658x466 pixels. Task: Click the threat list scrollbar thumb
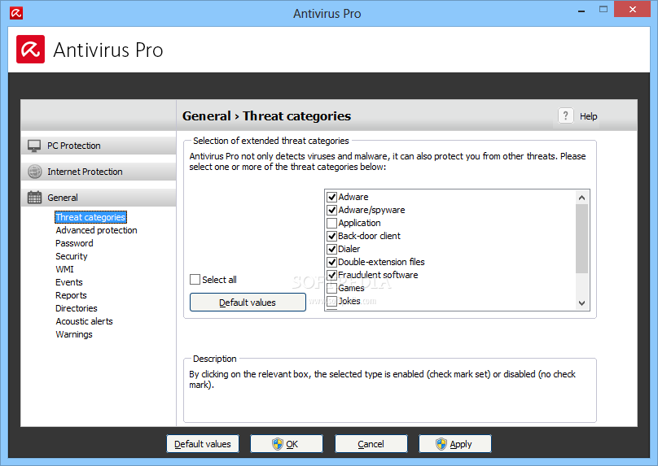[x=581, y=238]
